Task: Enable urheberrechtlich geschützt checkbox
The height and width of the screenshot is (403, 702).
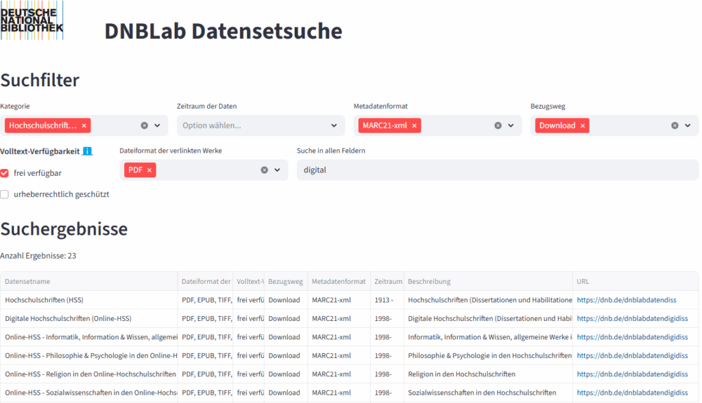Action: tap(5, 194)
